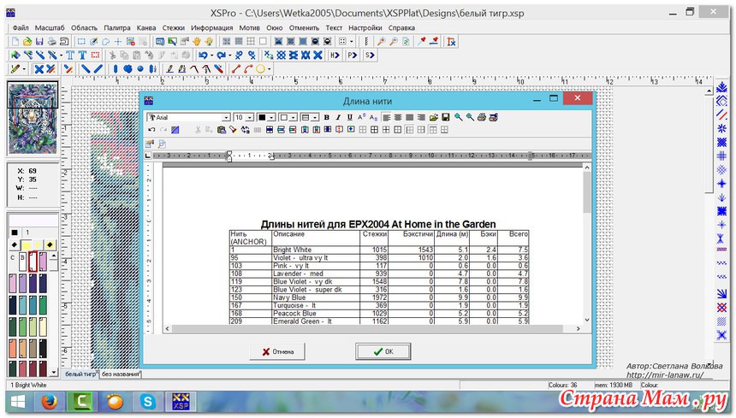Viewport: 736px width, 418px height.
Task: Click the print icon in dialog toolbar
Action: point(481,117)
